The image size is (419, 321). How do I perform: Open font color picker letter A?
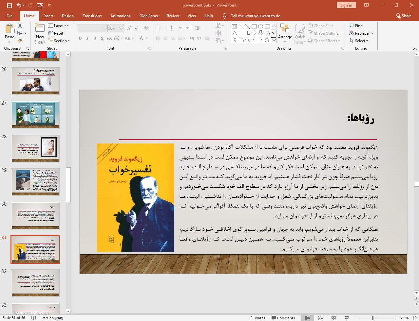[x=141, y=38]
